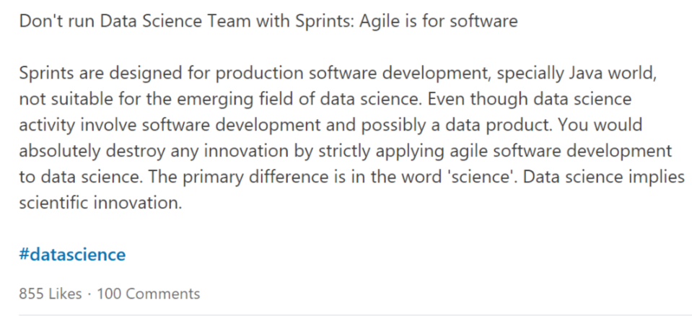
Task: Open the #datascience hashtag link
Action: [x=72, y=255]
